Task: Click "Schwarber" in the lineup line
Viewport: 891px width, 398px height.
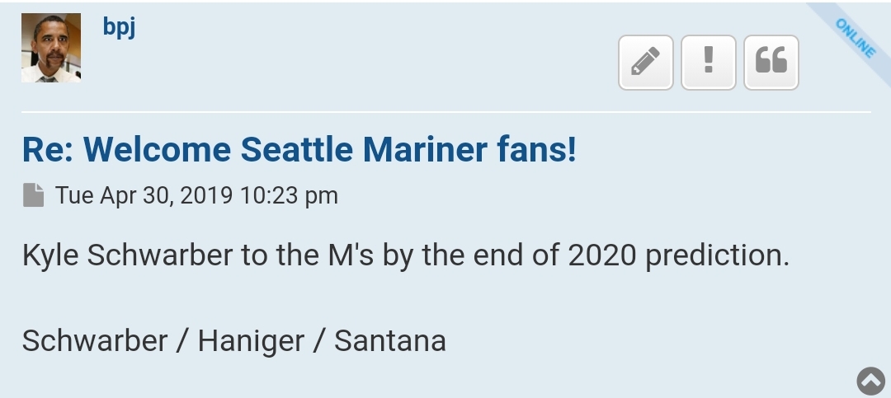Action: point(95,340)
